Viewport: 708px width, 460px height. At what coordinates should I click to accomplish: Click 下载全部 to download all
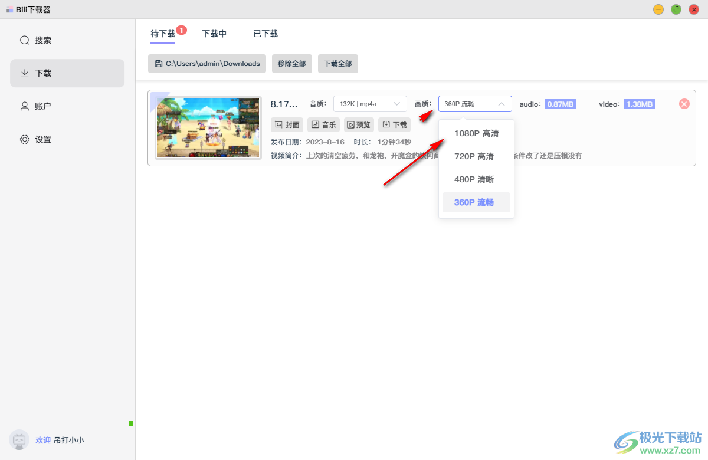click(x=338, y=64)
